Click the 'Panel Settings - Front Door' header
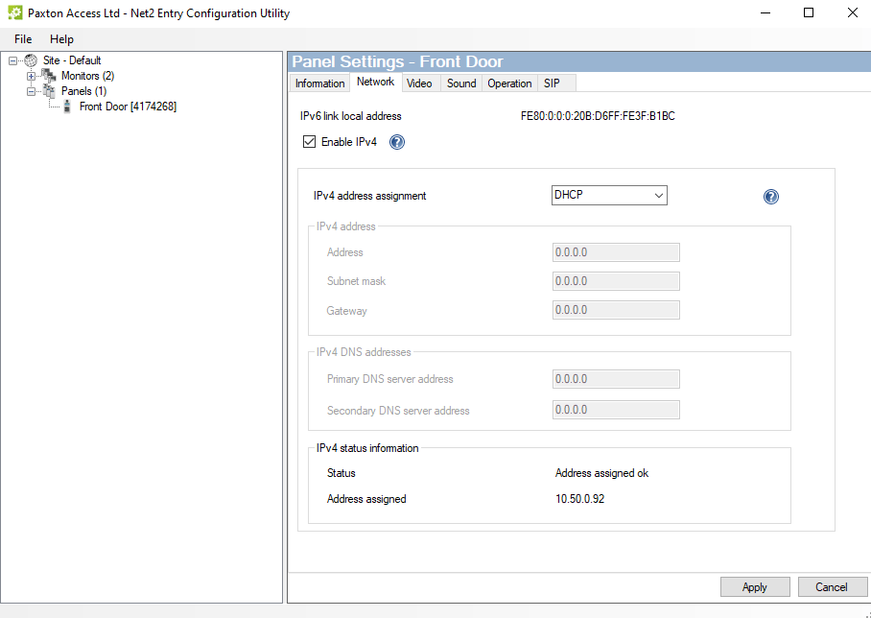 tap(398, 61)
